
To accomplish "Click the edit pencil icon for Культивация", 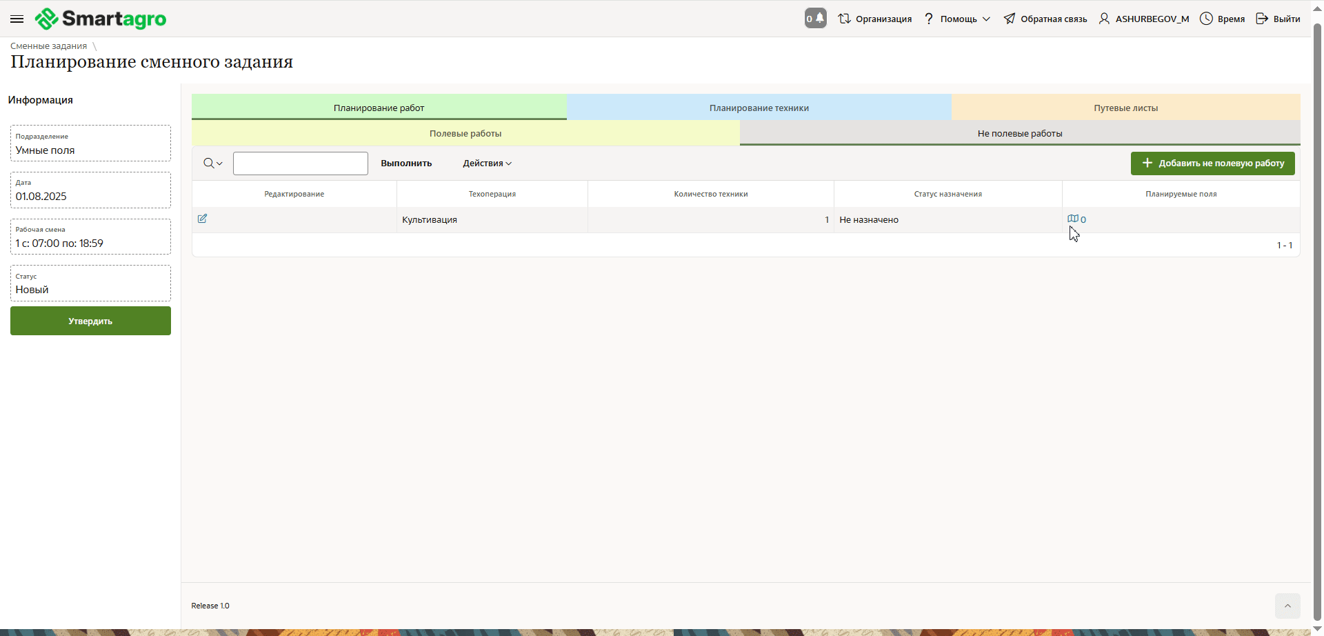I will click(x=202, y=219).
